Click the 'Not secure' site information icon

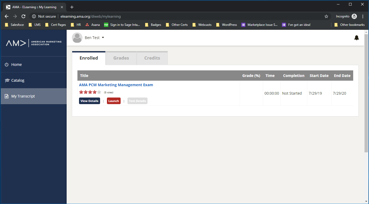[x=34, y=16]
